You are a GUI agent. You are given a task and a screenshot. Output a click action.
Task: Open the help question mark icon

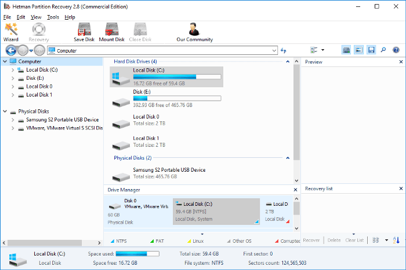pyautogui.click(x=396, y=50)
